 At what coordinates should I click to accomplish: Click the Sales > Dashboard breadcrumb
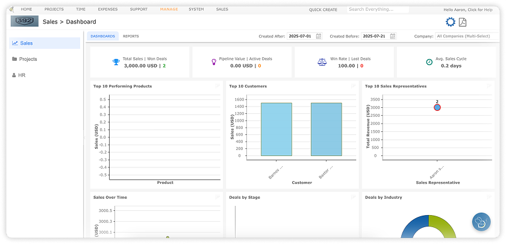[69, 22]
